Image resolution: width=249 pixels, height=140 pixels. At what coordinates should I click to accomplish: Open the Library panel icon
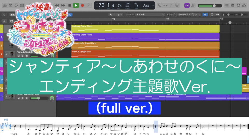pyautogui.click(x=5, y=5)
